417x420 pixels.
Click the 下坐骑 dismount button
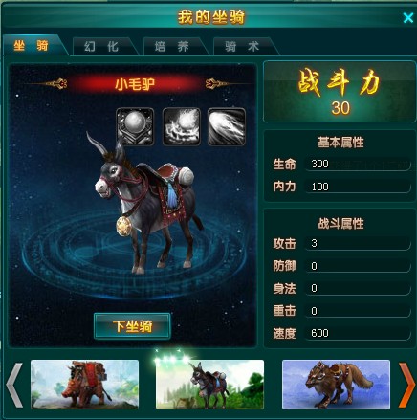pyautogui.click(x=132, y=326)
